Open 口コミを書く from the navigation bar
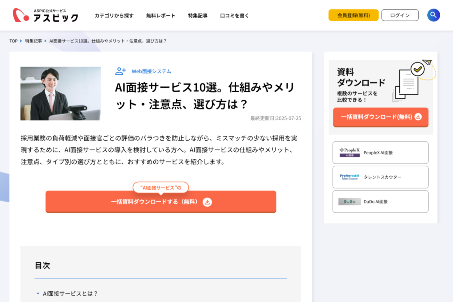 (x=234, y=16)
